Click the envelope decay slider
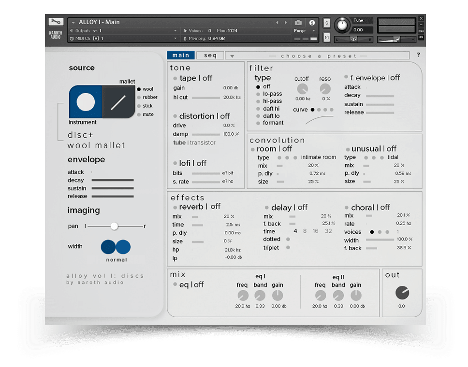The height and width of the screenshot is (367, 468). (113, 180)
